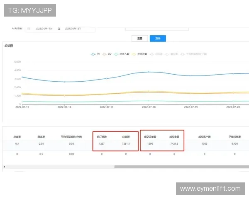Click the 成交客户数 column header
The image size is (249, 199).
pos(204,137)
